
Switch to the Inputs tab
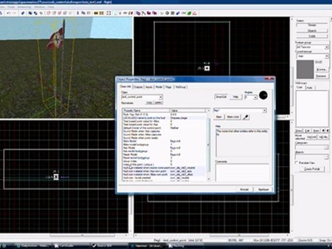point(149,87)
